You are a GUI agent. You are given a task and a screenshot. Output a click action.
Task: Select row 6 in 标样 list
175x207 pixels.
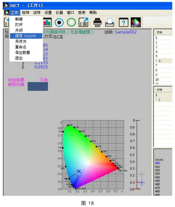[162, 61]
